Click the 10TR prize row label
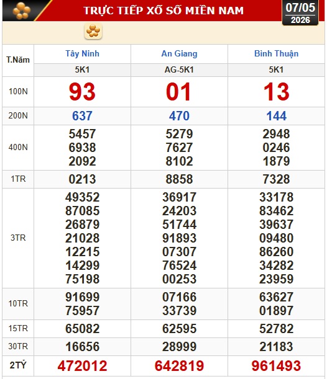 18,303
